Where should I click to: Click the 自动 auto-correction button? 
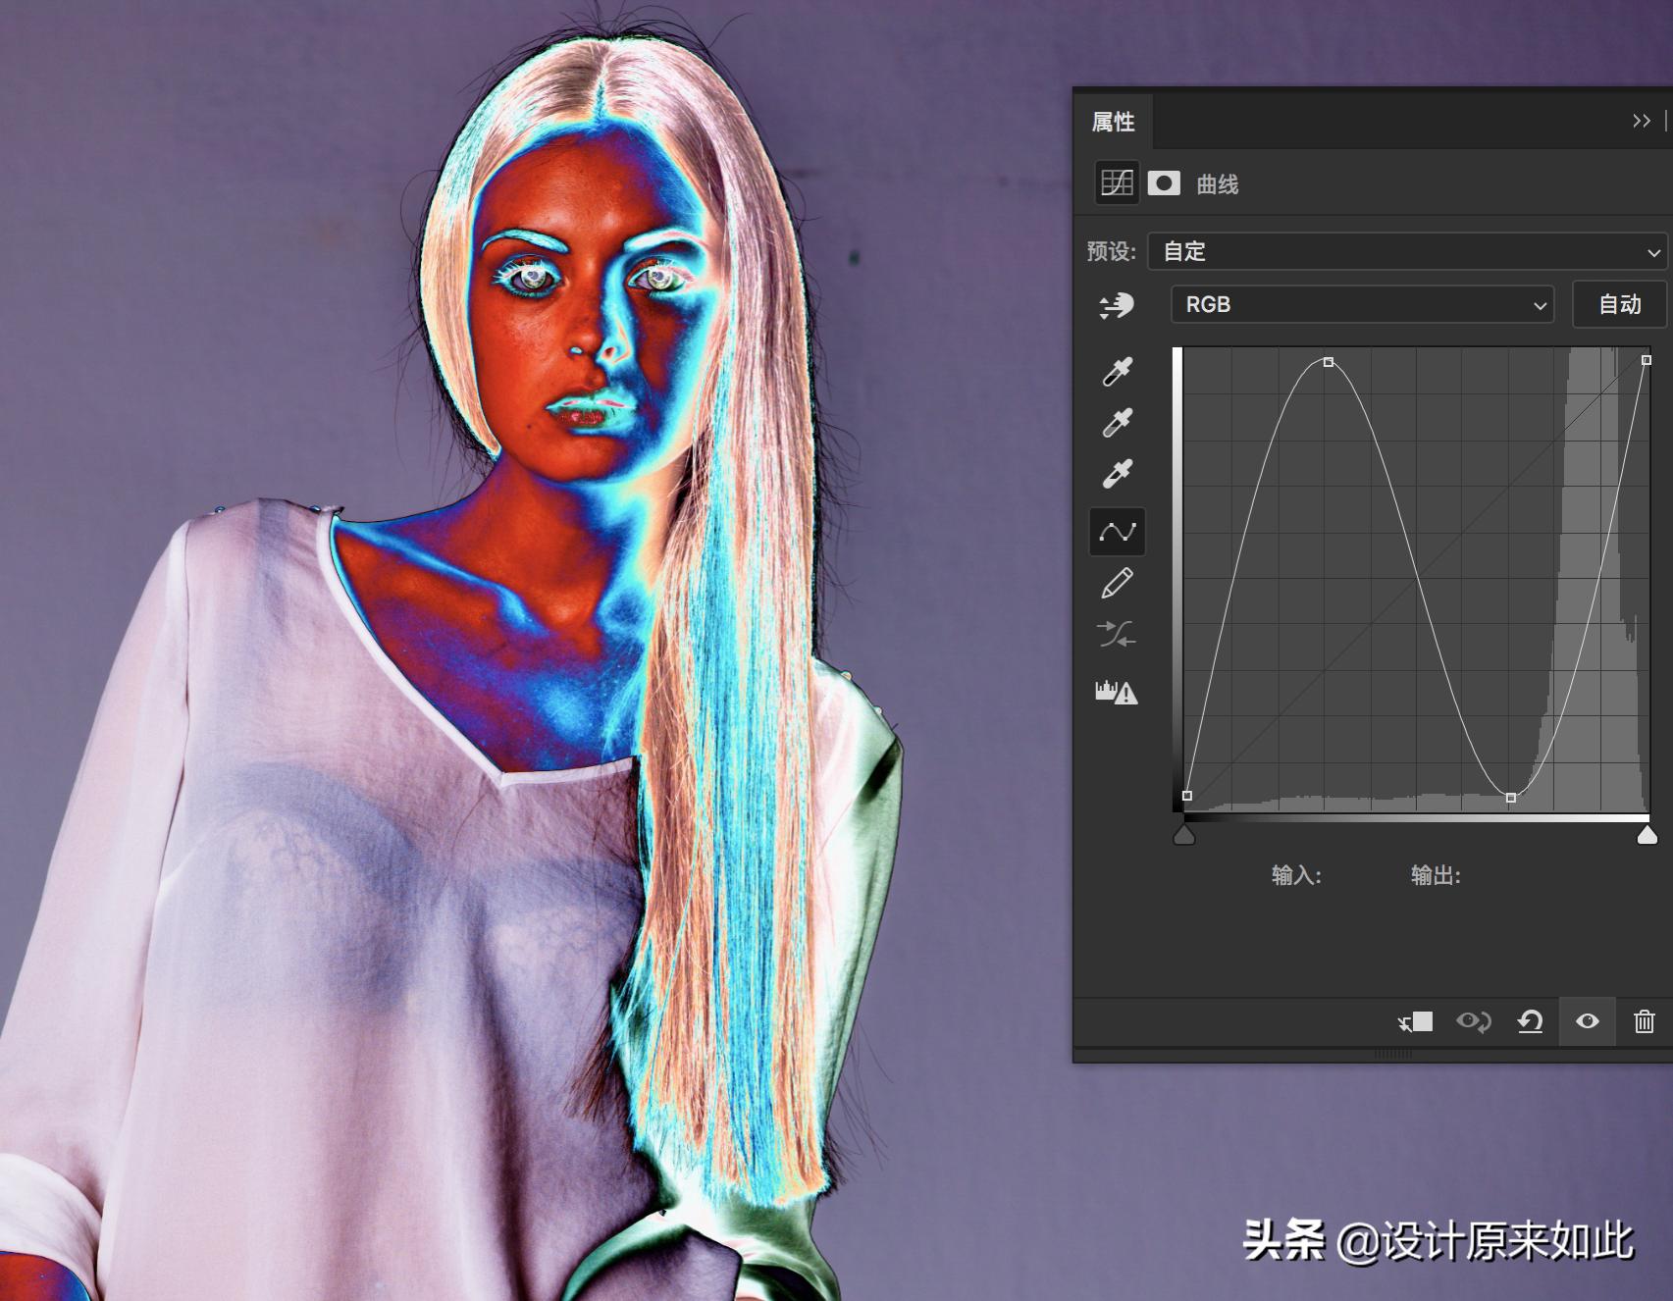tap(1619, 304)
